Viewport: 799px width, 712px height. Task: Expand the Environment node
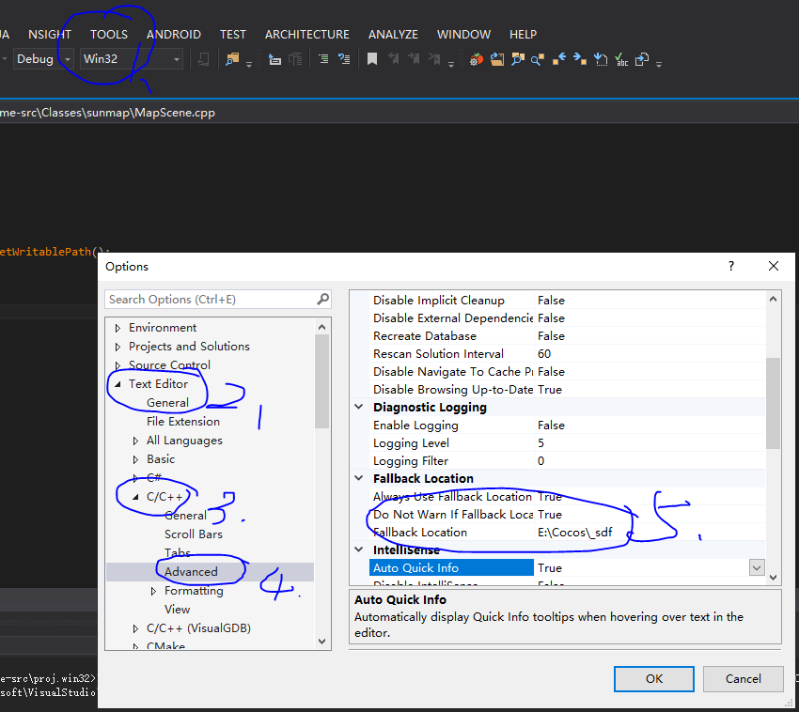[117, 328]
